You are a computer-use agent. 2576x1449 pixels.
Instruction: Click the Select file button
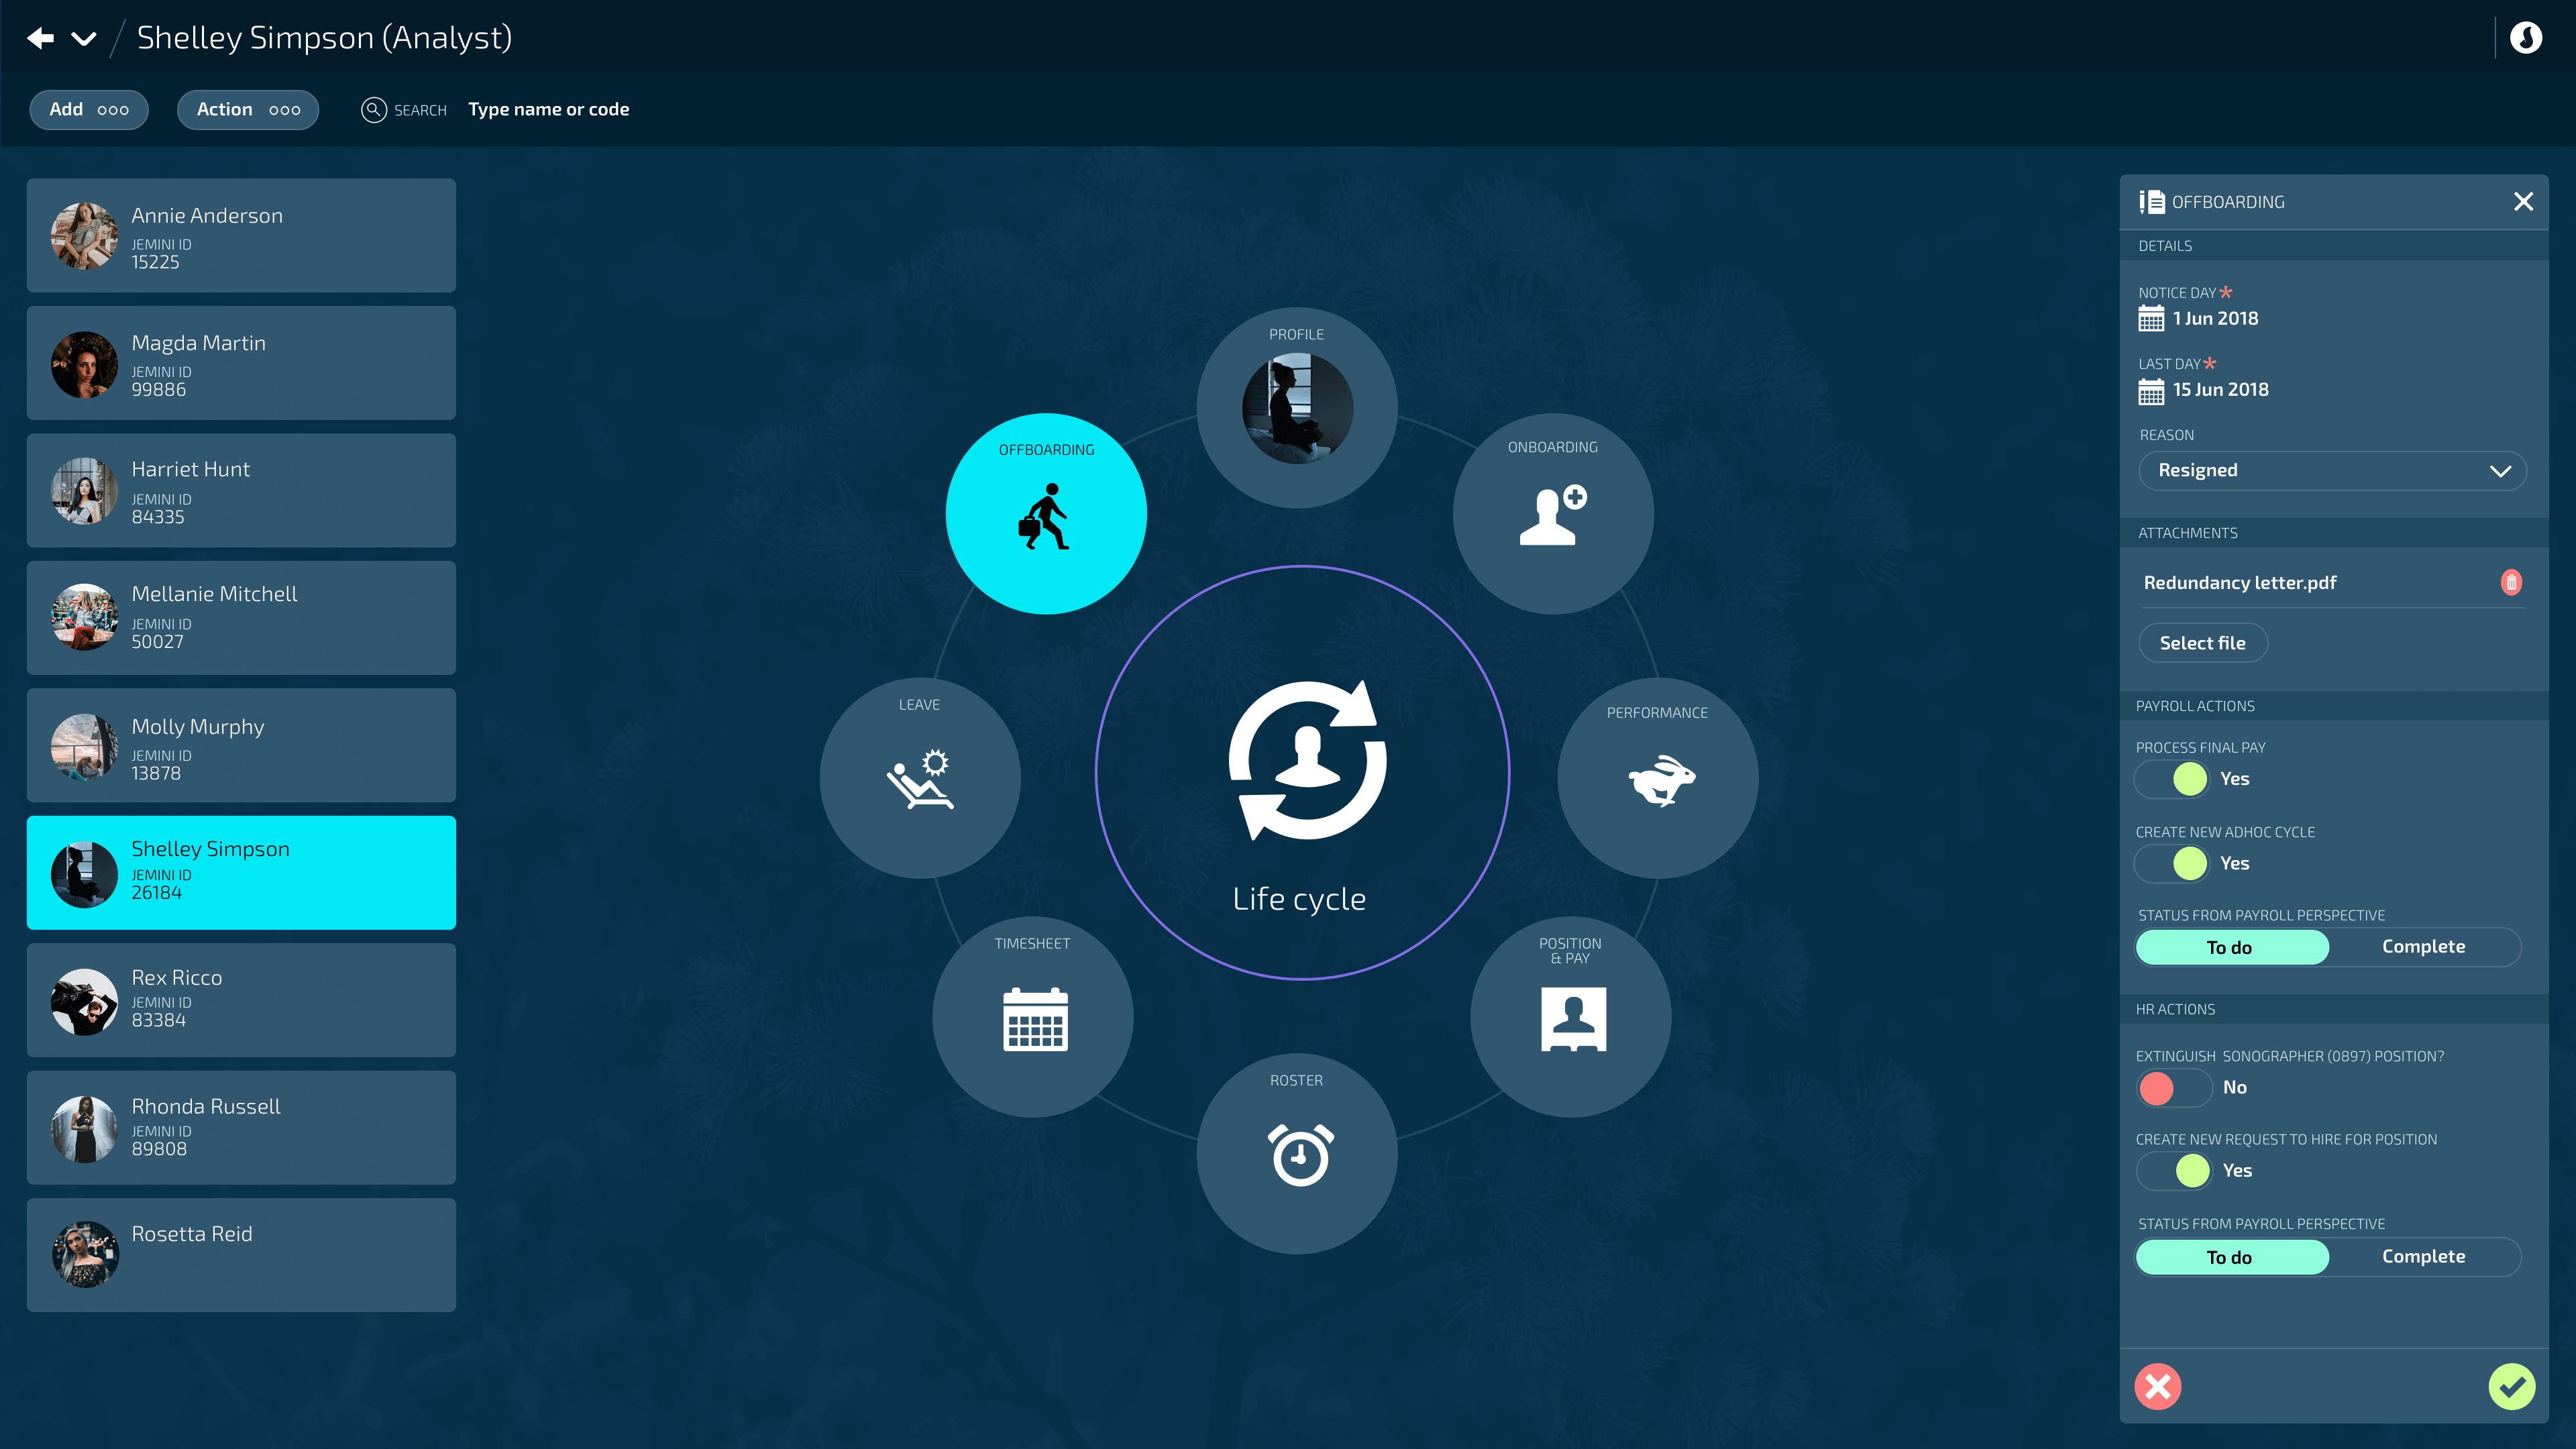(2202, 643)
